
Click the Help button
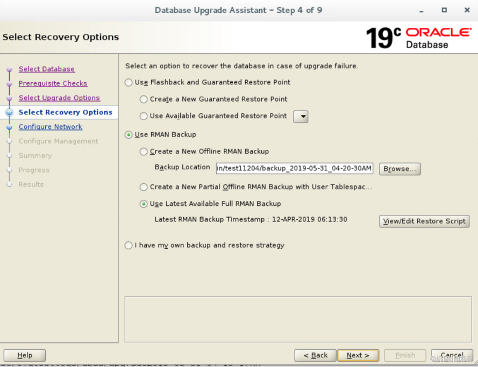25,355
